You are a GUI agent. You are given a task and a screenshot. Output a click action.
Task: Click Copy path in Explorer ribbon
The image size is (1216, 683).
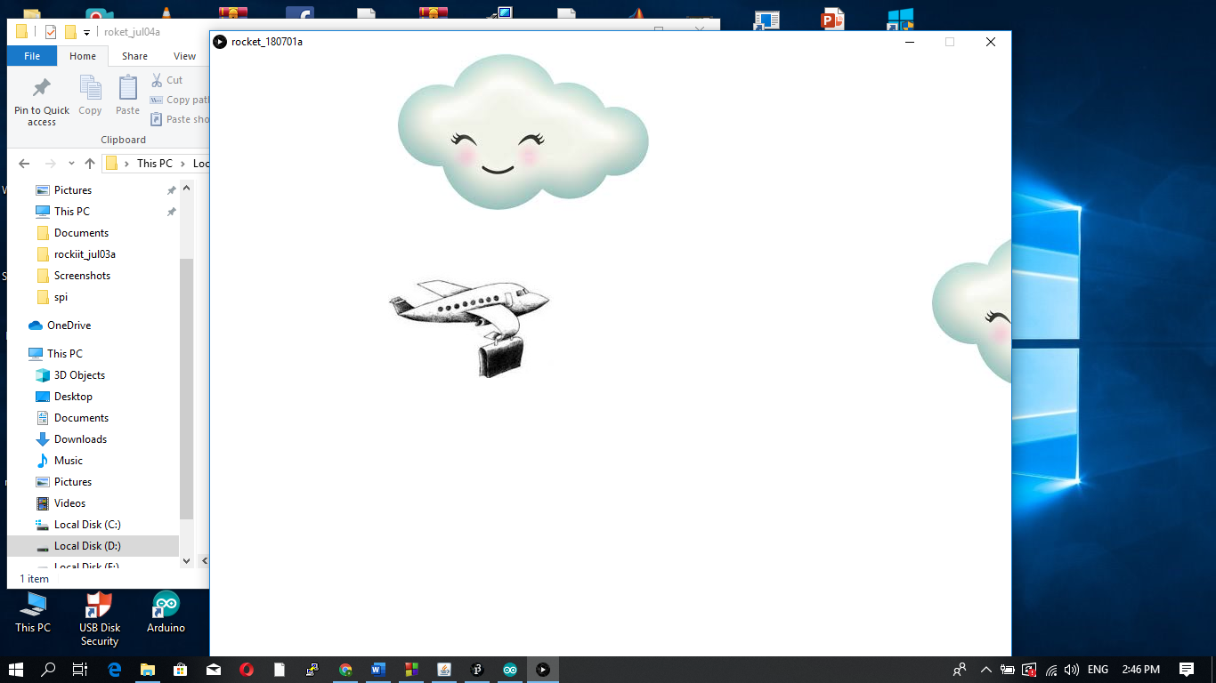180,100
